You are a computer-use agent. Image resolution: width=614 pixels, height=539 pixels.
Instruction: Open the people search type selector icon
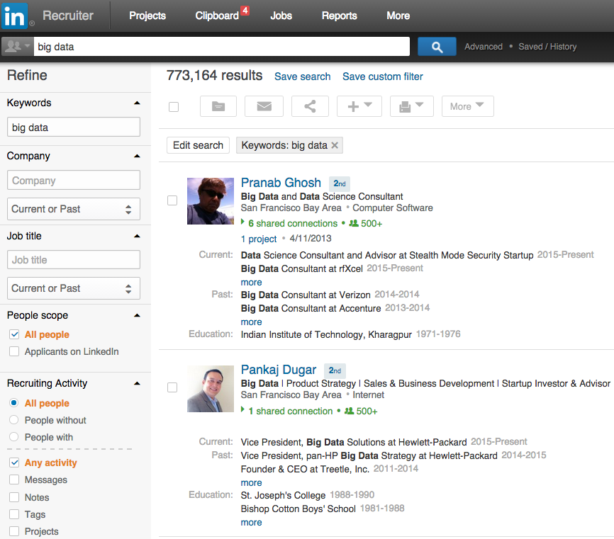(x=17, y=47)
